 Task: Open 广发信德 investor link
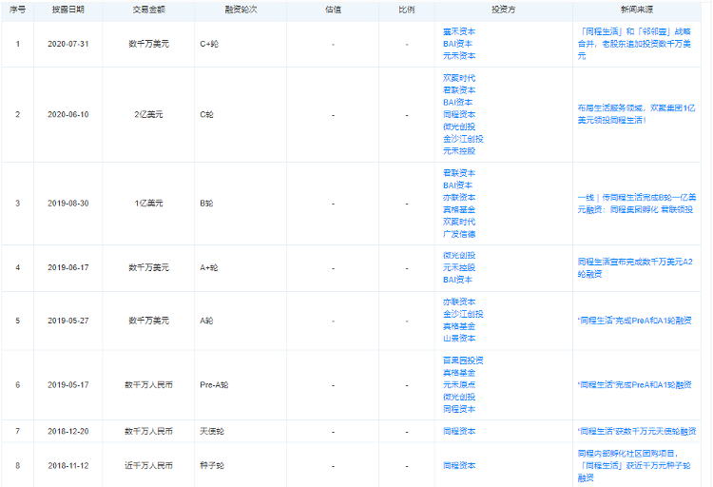[x=459, y=234]
